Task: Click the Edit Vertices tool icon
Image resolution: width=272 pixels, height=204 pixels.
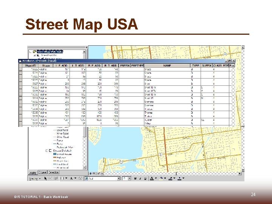Action: [80, 178]
